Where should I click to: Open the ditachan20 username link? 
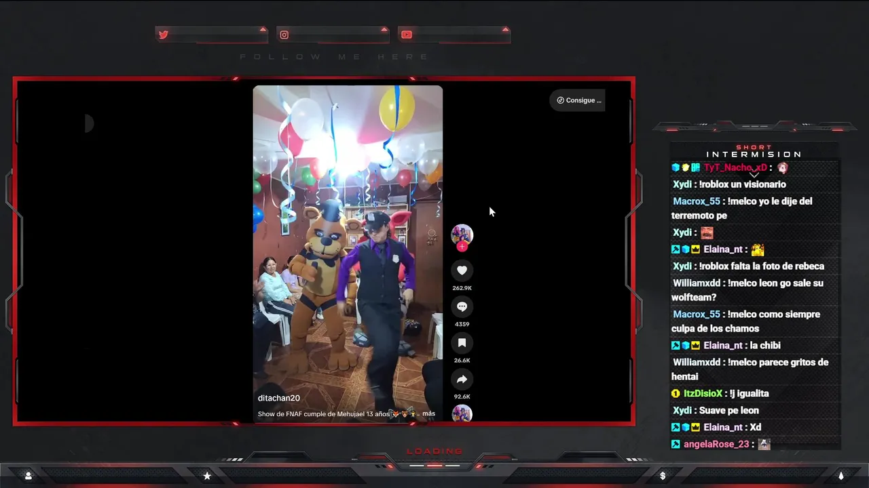tap(278, 398)
